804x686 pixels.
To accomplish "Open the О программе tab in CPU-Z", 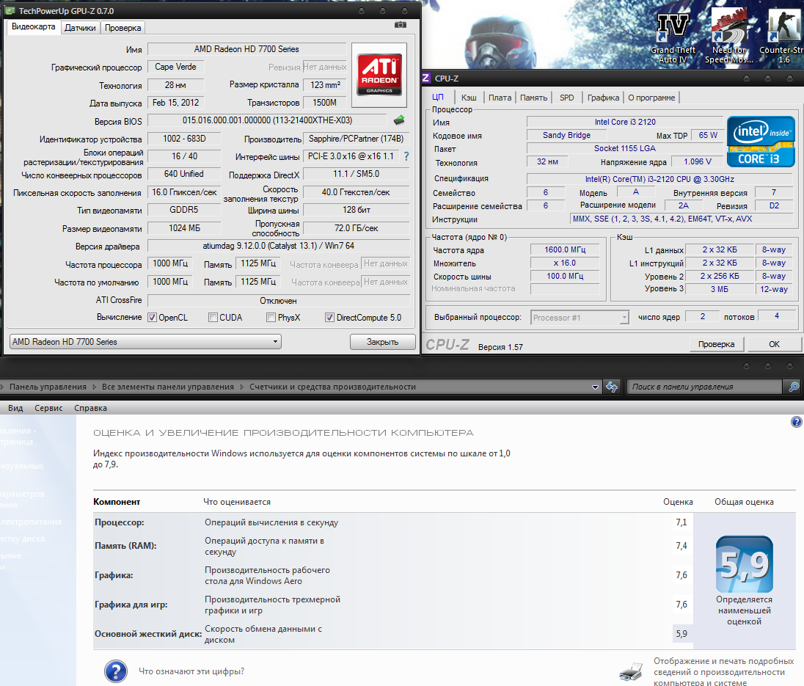I will click(x=651, y=98).
